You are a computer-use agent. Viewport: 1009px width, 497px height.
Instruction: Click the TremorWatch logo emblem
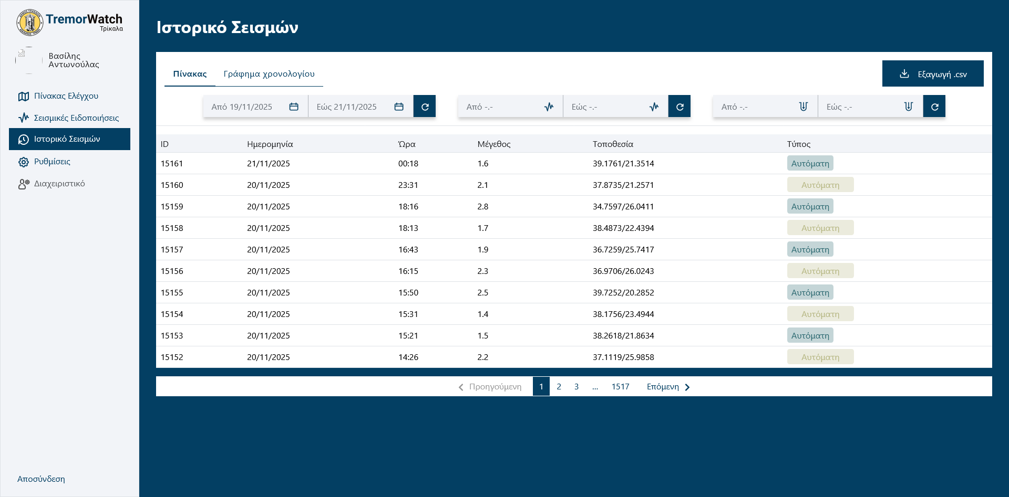(x=30, y=23)
